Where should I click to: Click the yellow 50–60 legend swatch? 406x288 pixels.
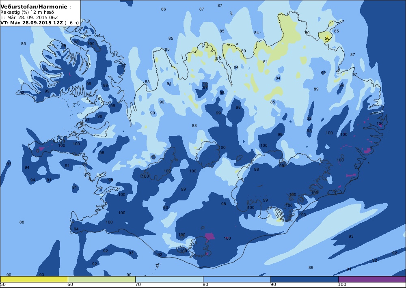[x=34, y=279]
